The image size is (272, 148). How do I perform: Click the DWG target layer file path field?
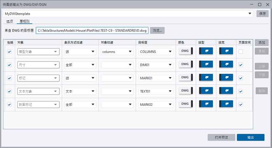(92, 31)
